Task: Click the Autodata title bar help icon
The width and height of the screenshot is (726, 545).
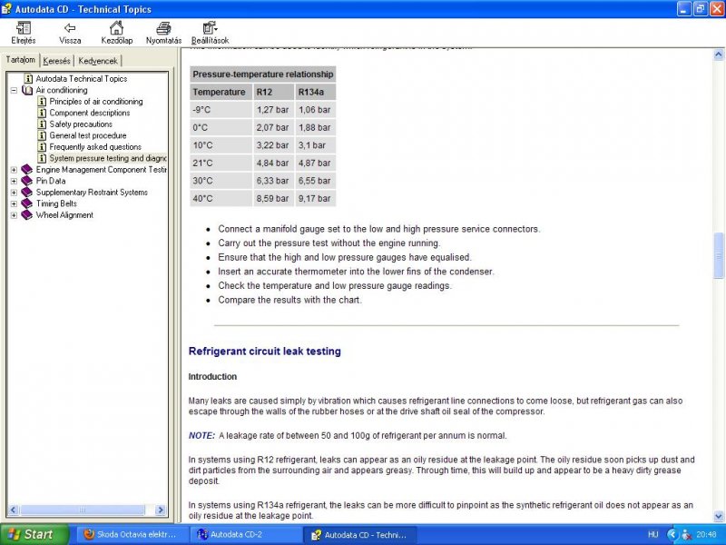Action: [x=6, y=9]
